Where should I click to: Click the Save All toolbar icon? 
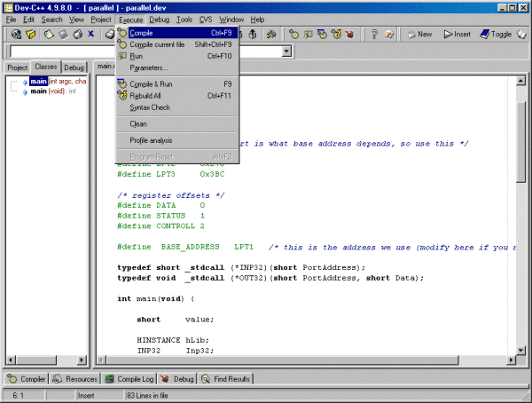coord(77,34)
